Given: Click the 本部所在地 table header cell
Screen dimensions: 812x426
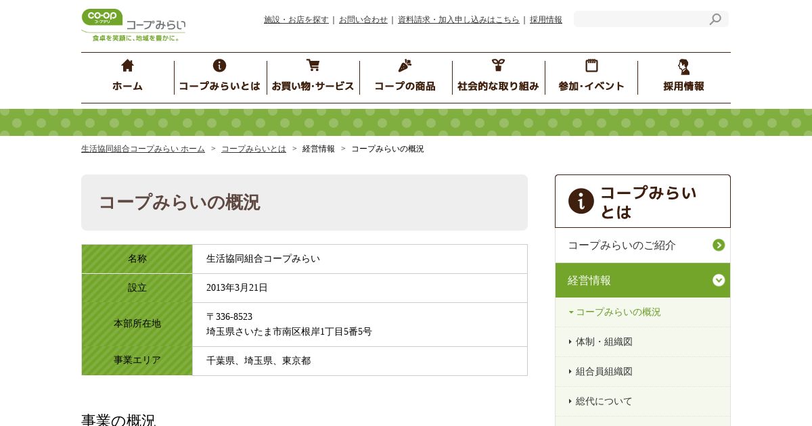Looking at the screenshot, I should point(137,325).
